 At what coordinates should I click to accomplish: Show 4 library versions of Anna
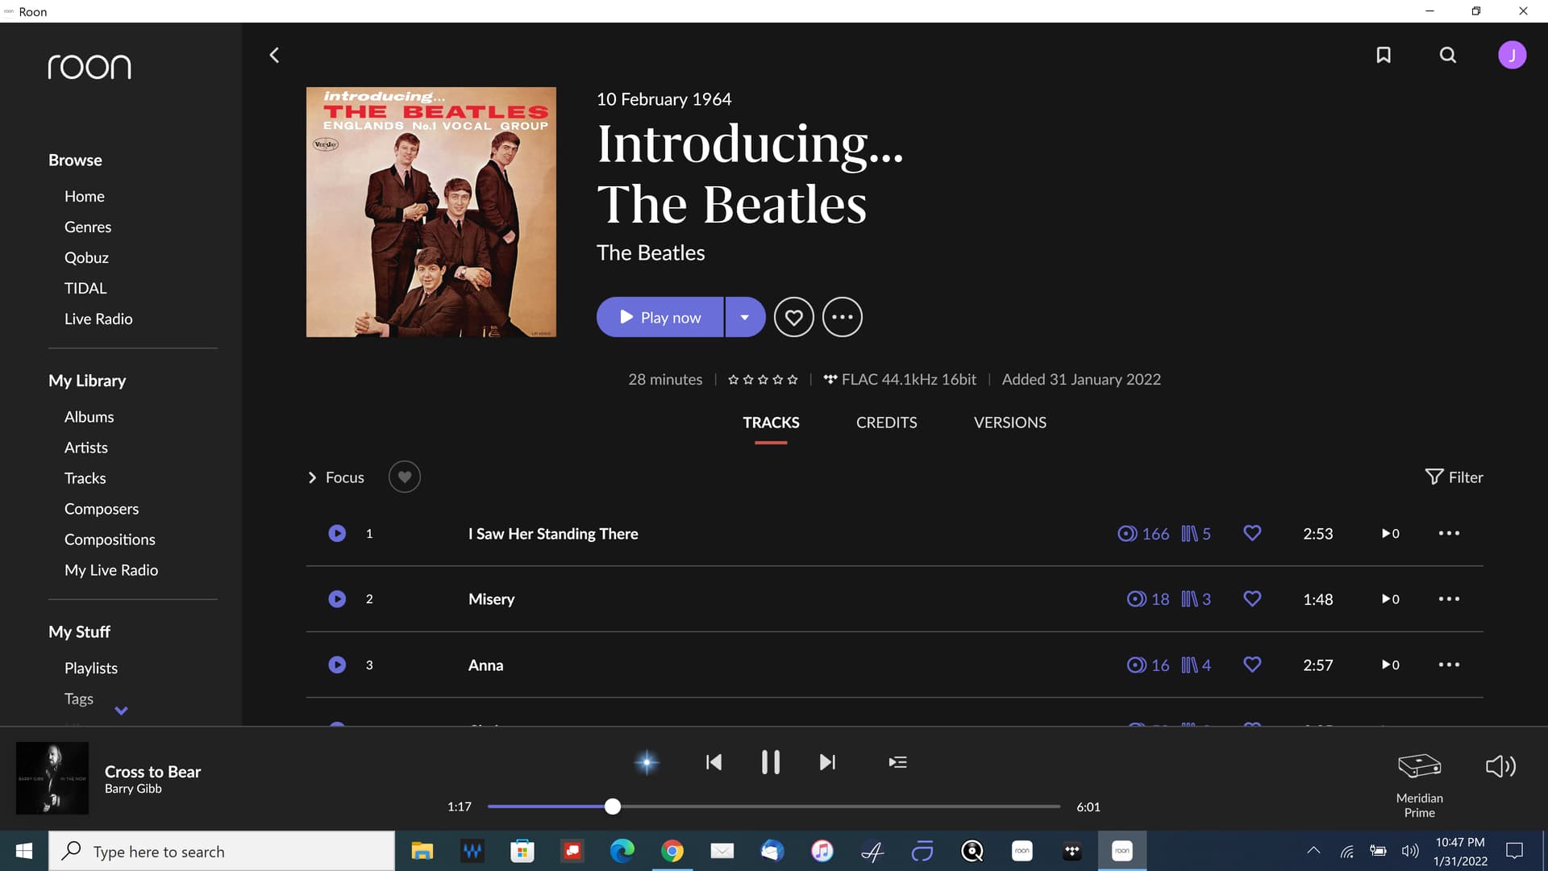click(1196, 665)
